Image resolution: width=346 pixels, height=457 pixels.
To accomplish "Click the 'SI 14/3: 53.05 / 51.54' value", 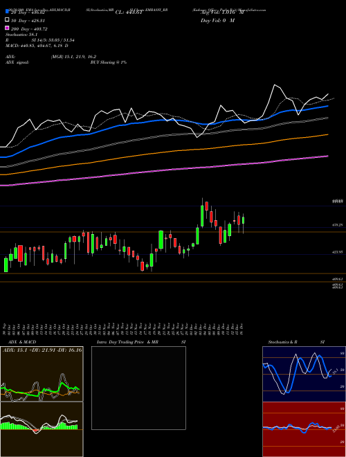I will coord(53,40).
